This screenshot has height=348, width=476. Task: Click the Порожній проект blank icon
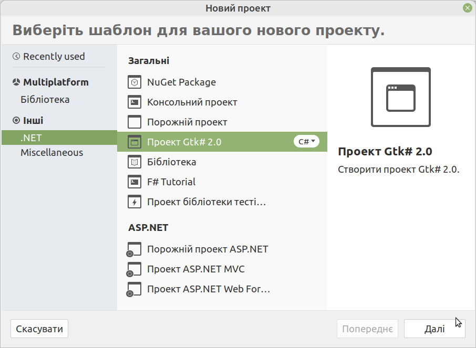click(134, 122)
